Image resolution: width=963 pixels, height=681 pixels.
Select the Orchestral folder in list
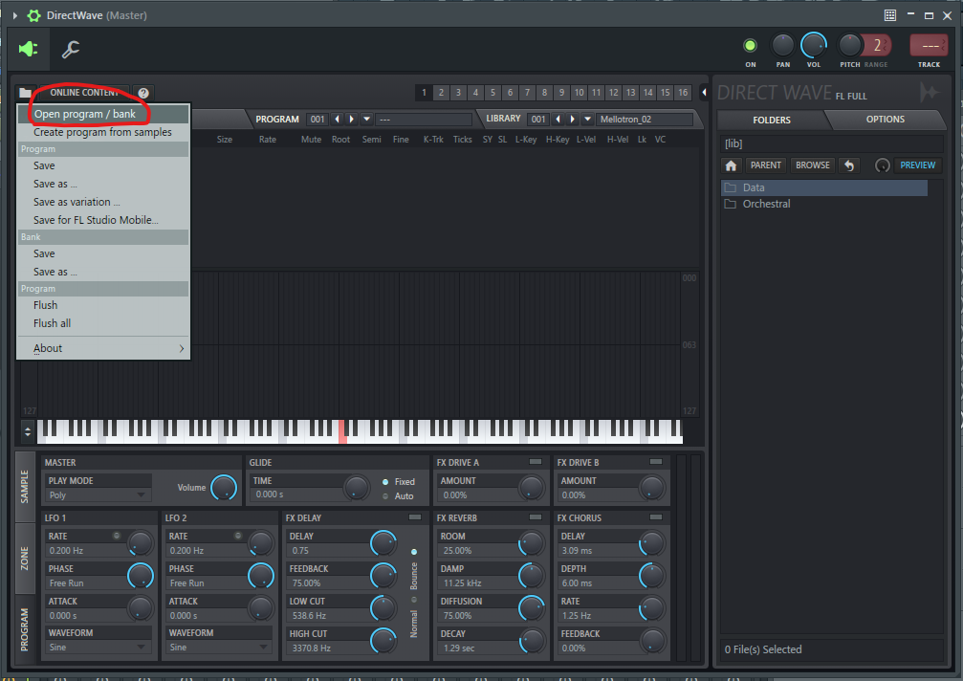[x=766, y=204]
